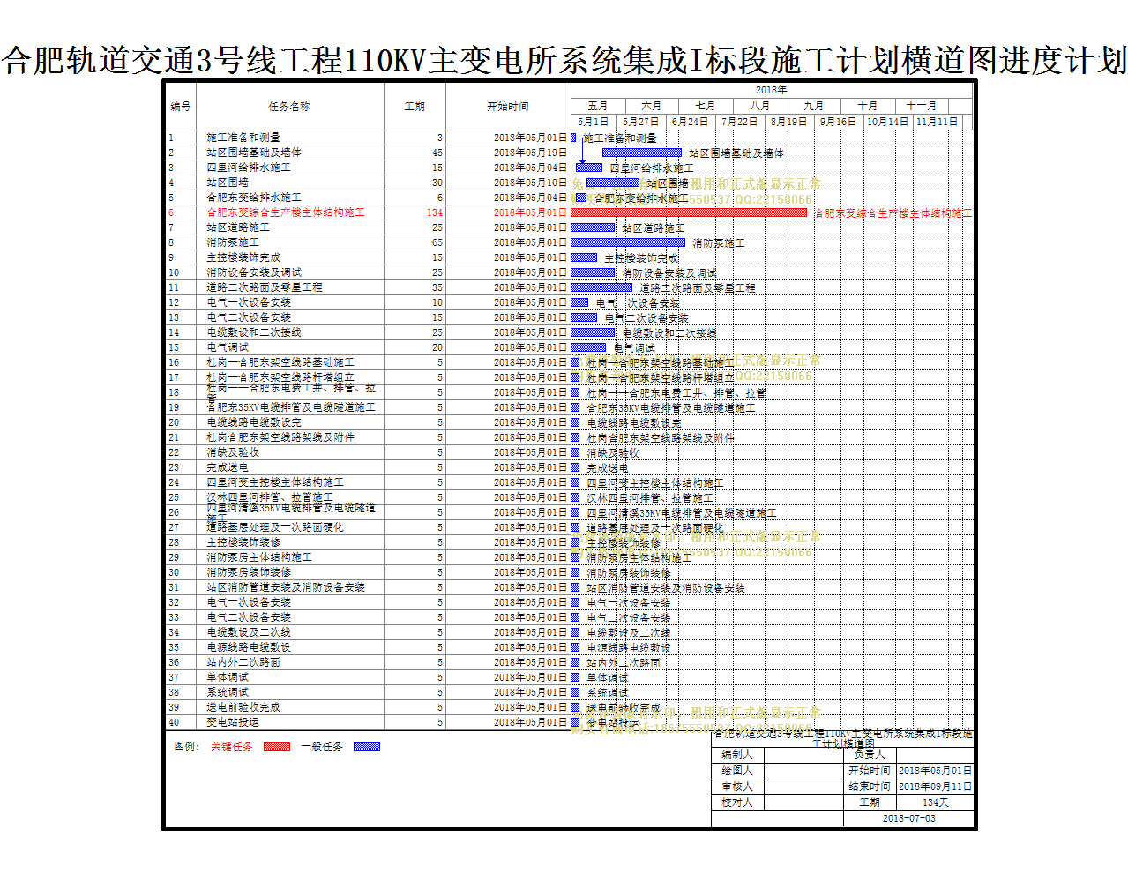Select the small Gantt bar for 变电站投运
This screenshot has height=872, width=1128.
pos(576,722)
